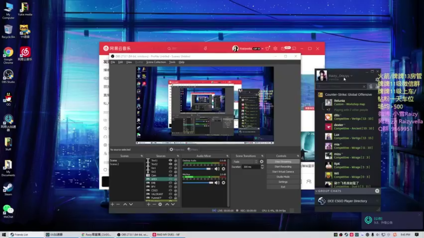Open the Edit menu in OBS

[x=121, y=62]
